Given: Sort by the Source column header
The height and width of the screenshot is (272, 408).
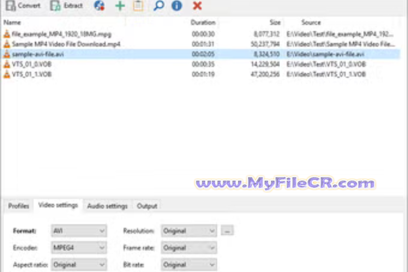Looking at the screenshot, I should point(311,23).
